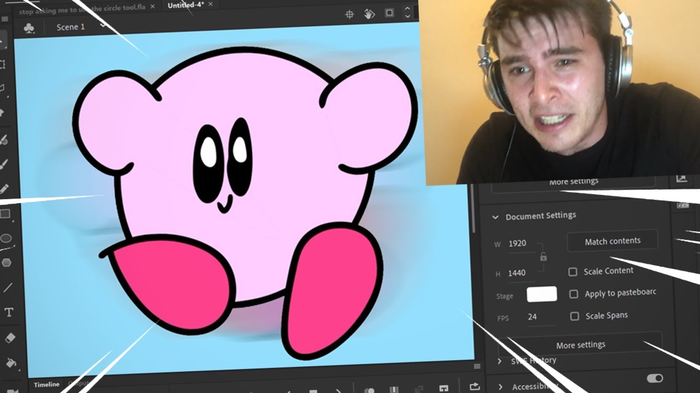
Task: Collapse the Document Settings section
Action: (x=495, y=217)
